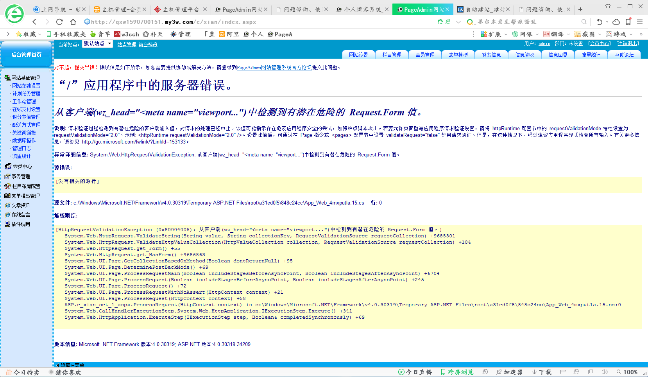Open the 默认站点 site dropdown
648x377 pixels.
coord(97,44)
